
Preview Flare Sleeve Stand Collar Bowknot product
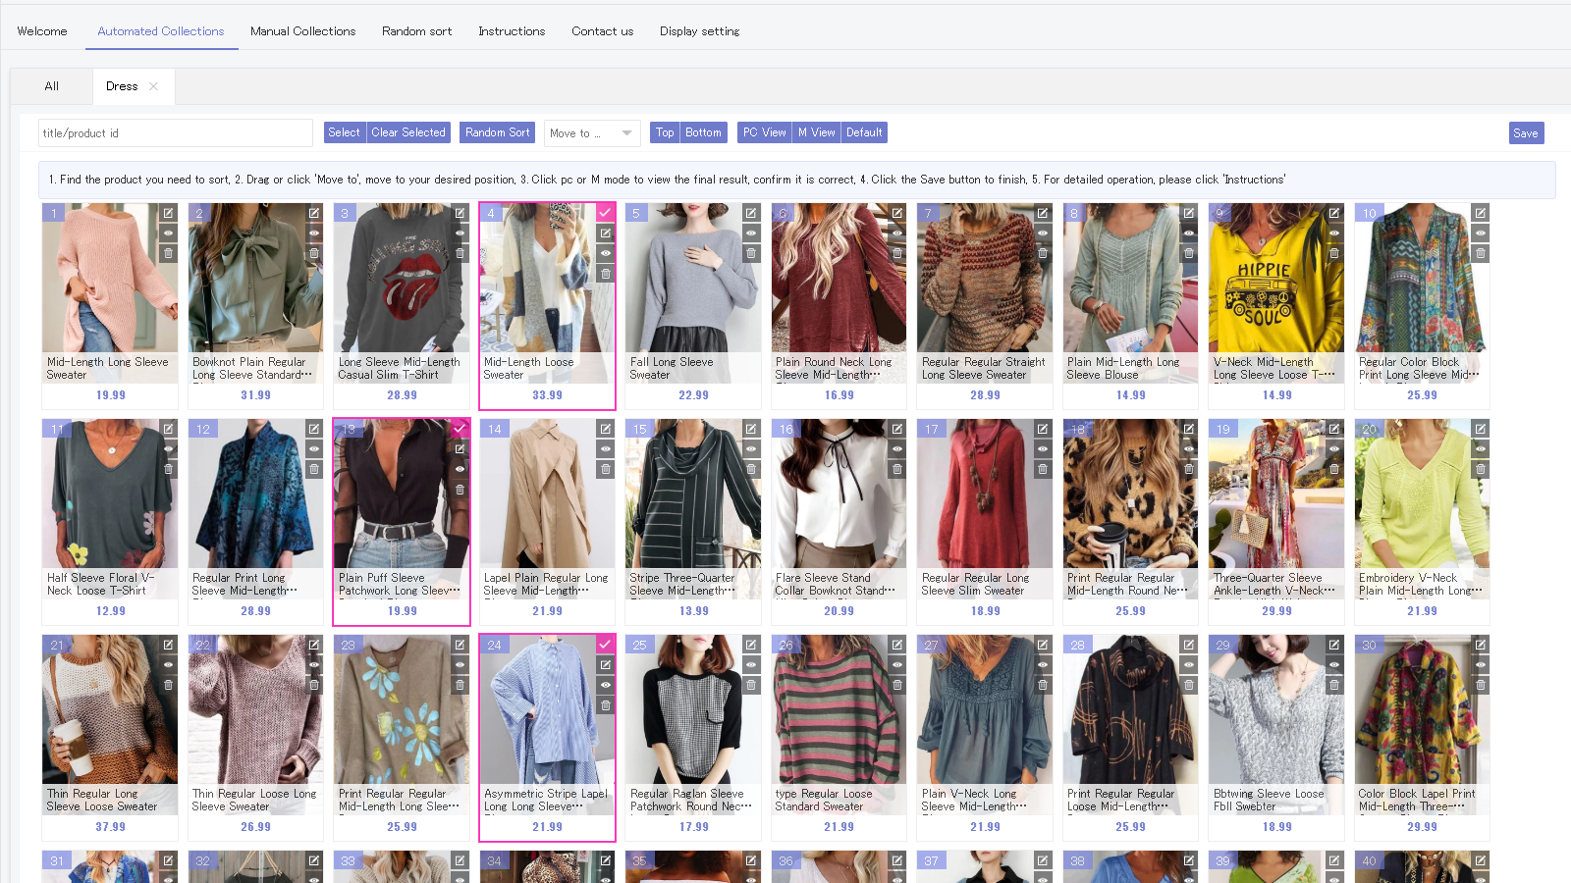point(896,449)
